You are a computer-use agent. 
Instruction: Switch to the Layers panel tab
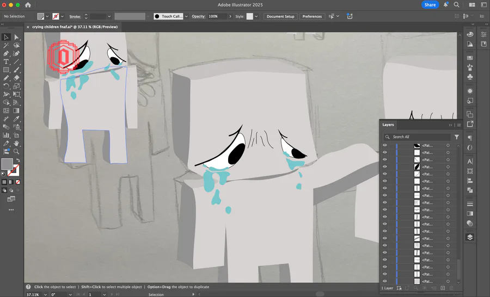point(388,125)
